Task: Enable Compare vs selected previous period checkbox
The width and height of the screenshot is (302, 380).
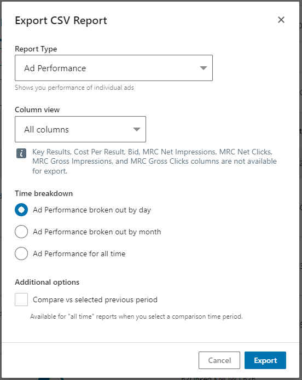Action: coord(21,300)
